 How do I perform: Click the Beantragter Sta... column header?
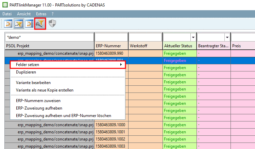click(214, 46)
